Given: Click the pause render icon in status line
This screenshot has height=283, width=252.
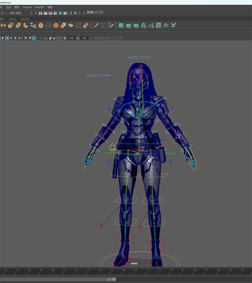Looking at the screenshot, I should coord(76,13).
